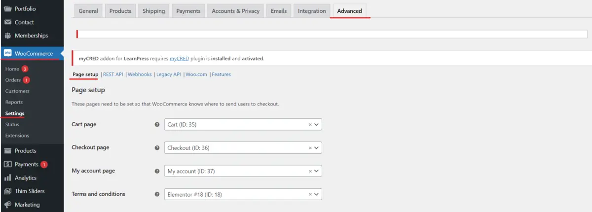Open the Page setup sub-section link

coord(85,74)
